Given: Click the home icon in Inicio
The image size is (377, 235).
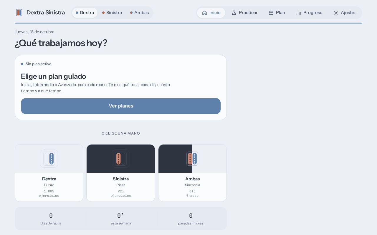Looking at the screenshot, I should pyautogui.click(x=204, y=13).
